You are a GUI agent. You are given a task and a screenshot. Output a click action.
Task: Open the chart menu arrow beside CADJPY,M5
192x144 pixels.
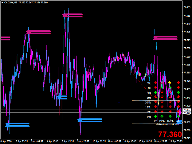(2, 2)
